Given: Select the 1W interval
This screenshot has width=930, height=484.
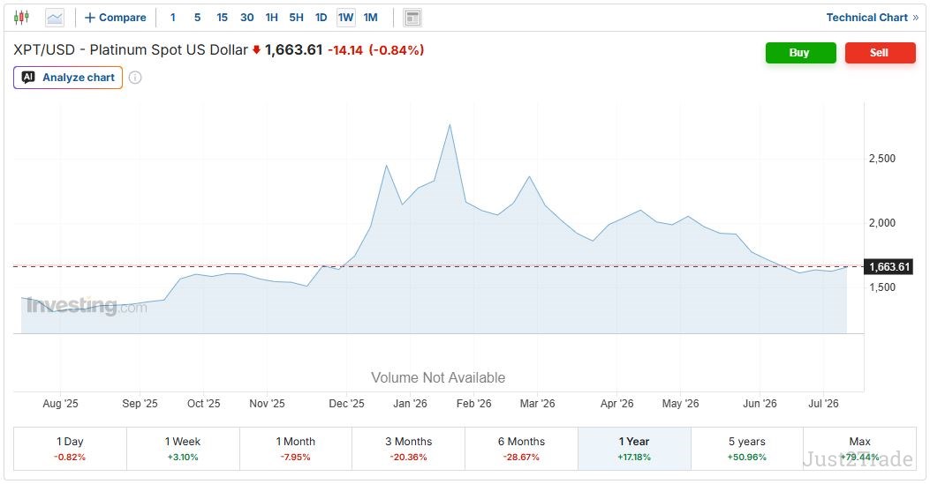Looking at the screenshot, I should 346,18.
